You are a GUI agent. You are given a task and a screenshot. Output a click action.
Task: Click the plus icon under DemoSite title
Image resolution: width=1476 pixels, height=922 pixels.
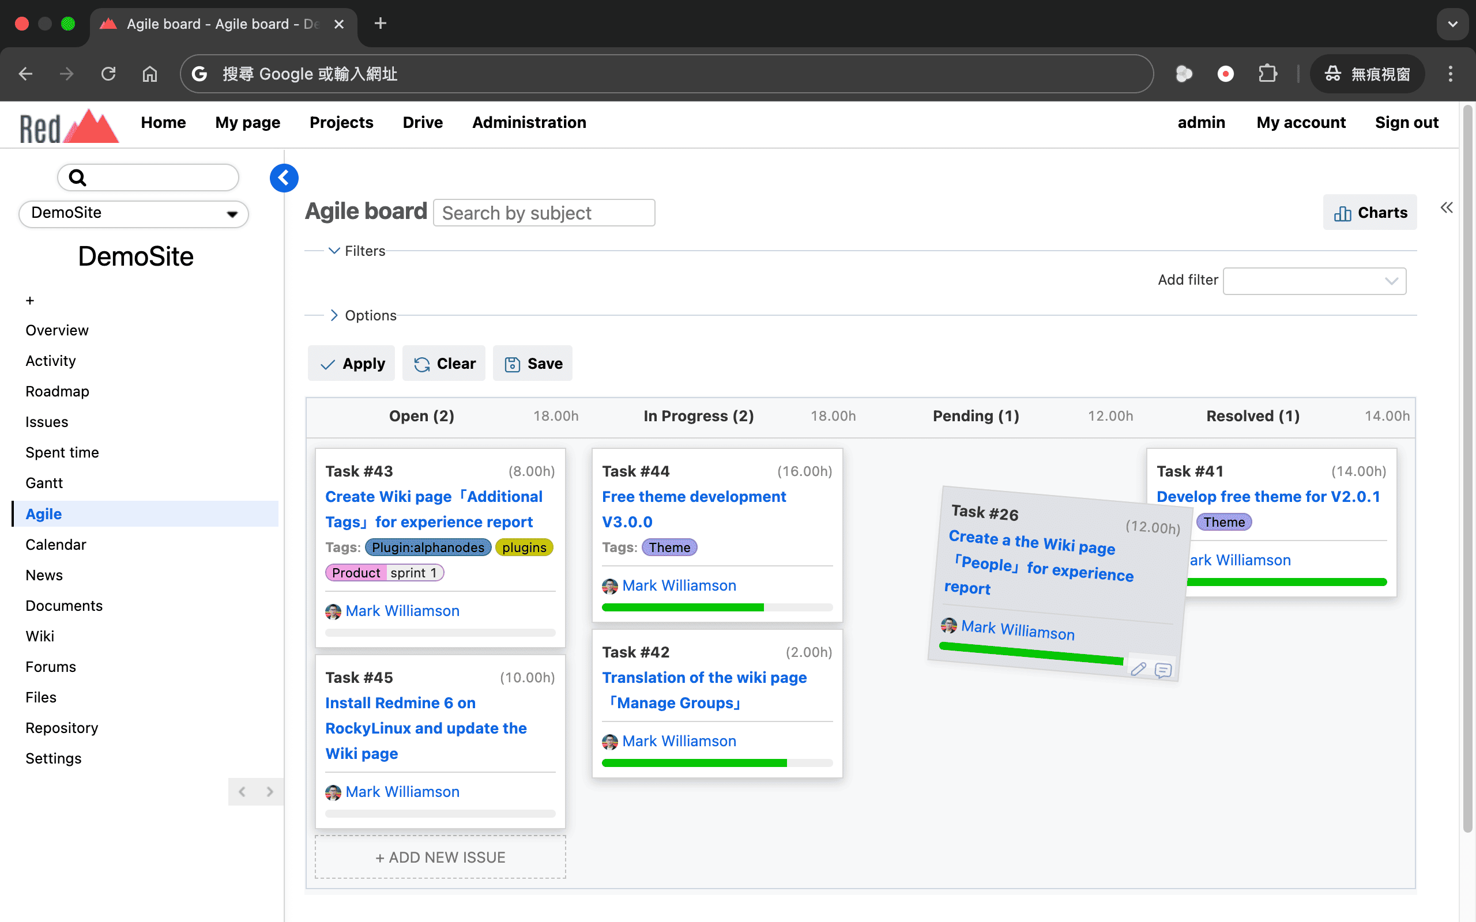pyautogui.click(x=30, y=301)
